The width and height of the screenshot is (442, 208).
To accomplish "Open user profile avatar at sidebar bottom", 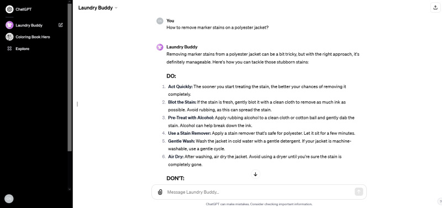I will (9, 199).
